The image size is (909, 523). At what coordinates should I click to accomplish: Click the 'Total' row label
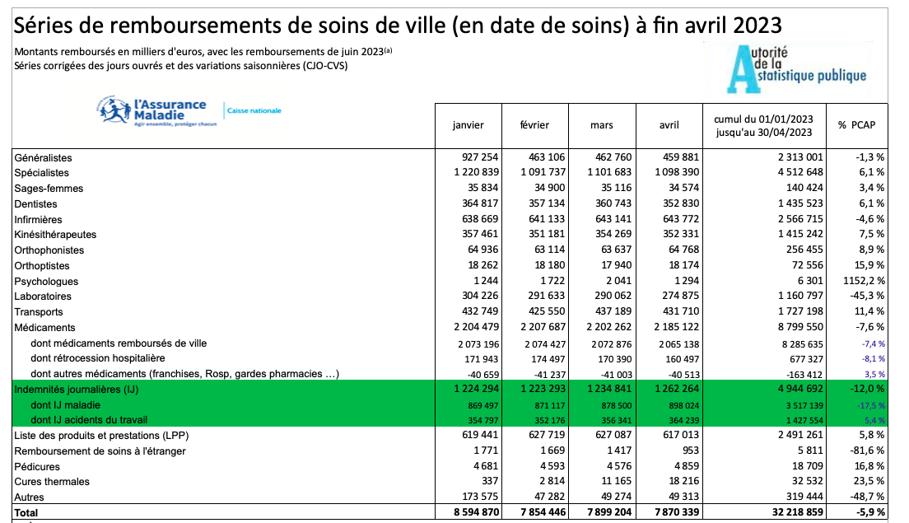[26, 513]
